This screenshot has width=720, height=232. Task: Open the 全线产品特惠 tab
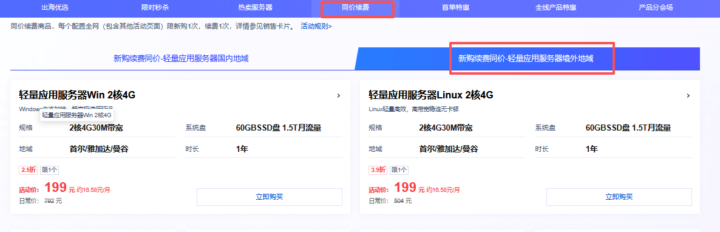click(x=556, y=8)
